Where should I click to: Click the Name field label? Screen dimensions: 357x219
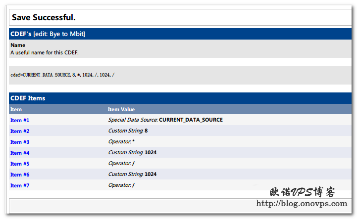point(18,45)
